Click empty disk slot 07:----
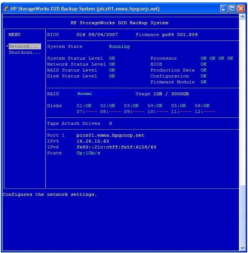Screen dimensions: 248x253 (x=87, y=112)
